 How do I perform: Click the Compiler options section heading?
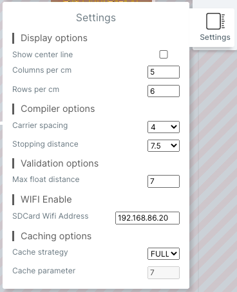point(58,109)
